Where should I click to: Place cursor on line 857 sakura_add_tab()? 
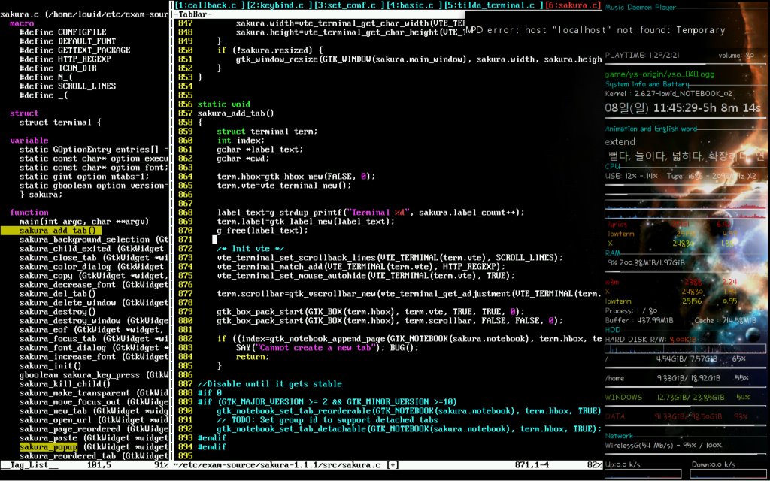coord(235,113)
